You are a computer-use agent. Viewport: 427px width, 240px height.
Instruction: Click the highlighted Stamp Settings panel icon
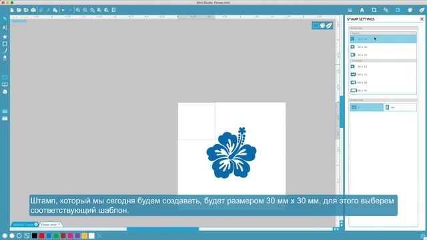[x=398, y=10]
